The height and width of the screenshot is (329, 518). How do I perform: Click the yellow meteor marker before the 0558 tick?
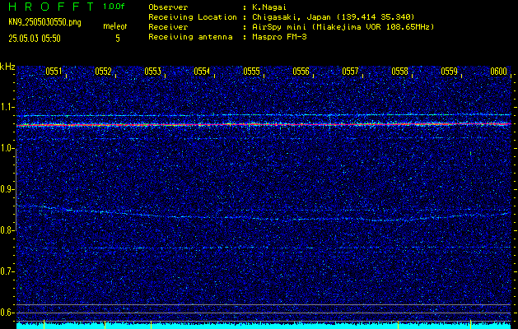click(x=398, y=324)
